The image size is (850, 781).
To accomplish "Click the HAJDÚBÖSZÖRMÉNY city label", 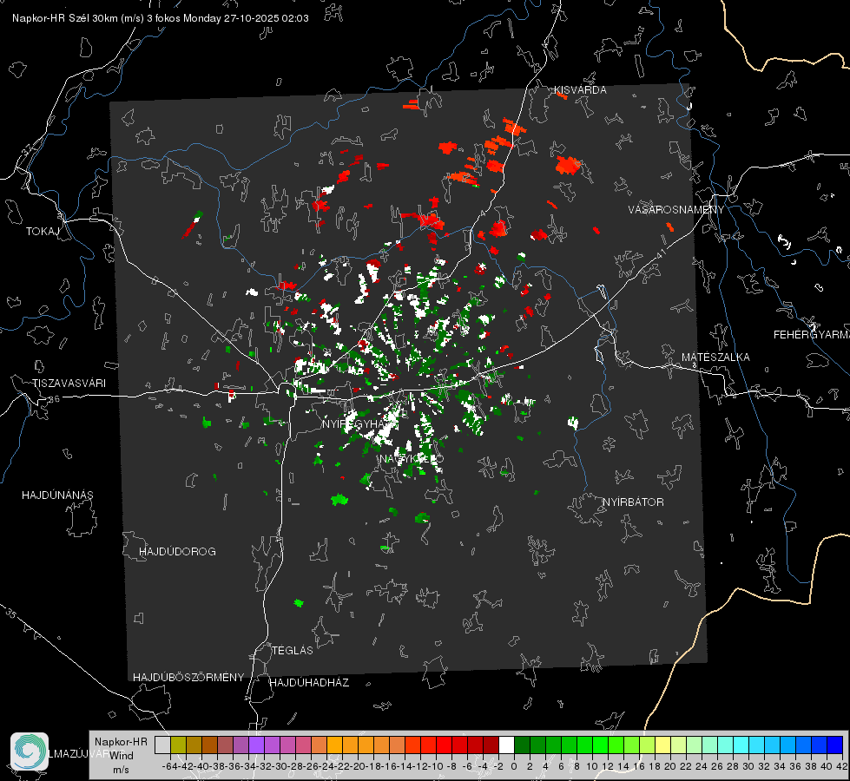I will coord(188,678).
